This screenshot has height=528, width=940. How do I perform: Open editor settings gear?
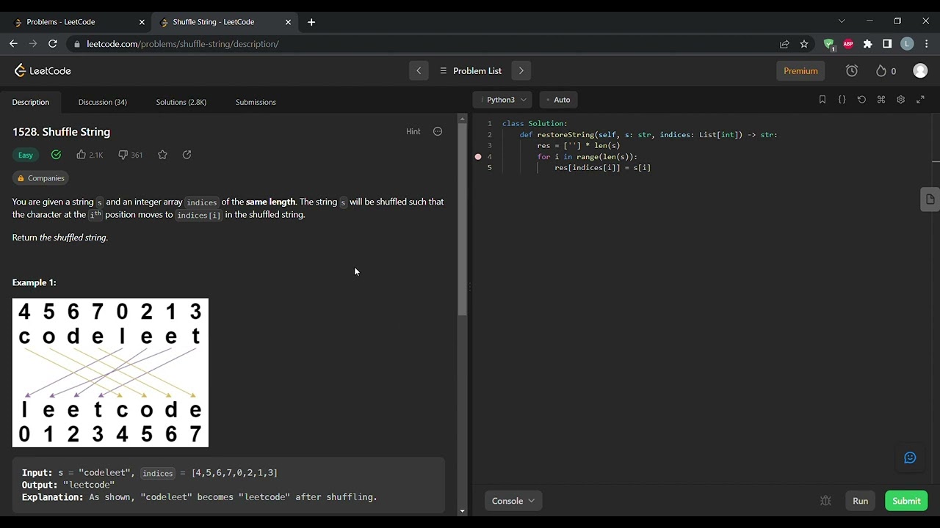901,100
